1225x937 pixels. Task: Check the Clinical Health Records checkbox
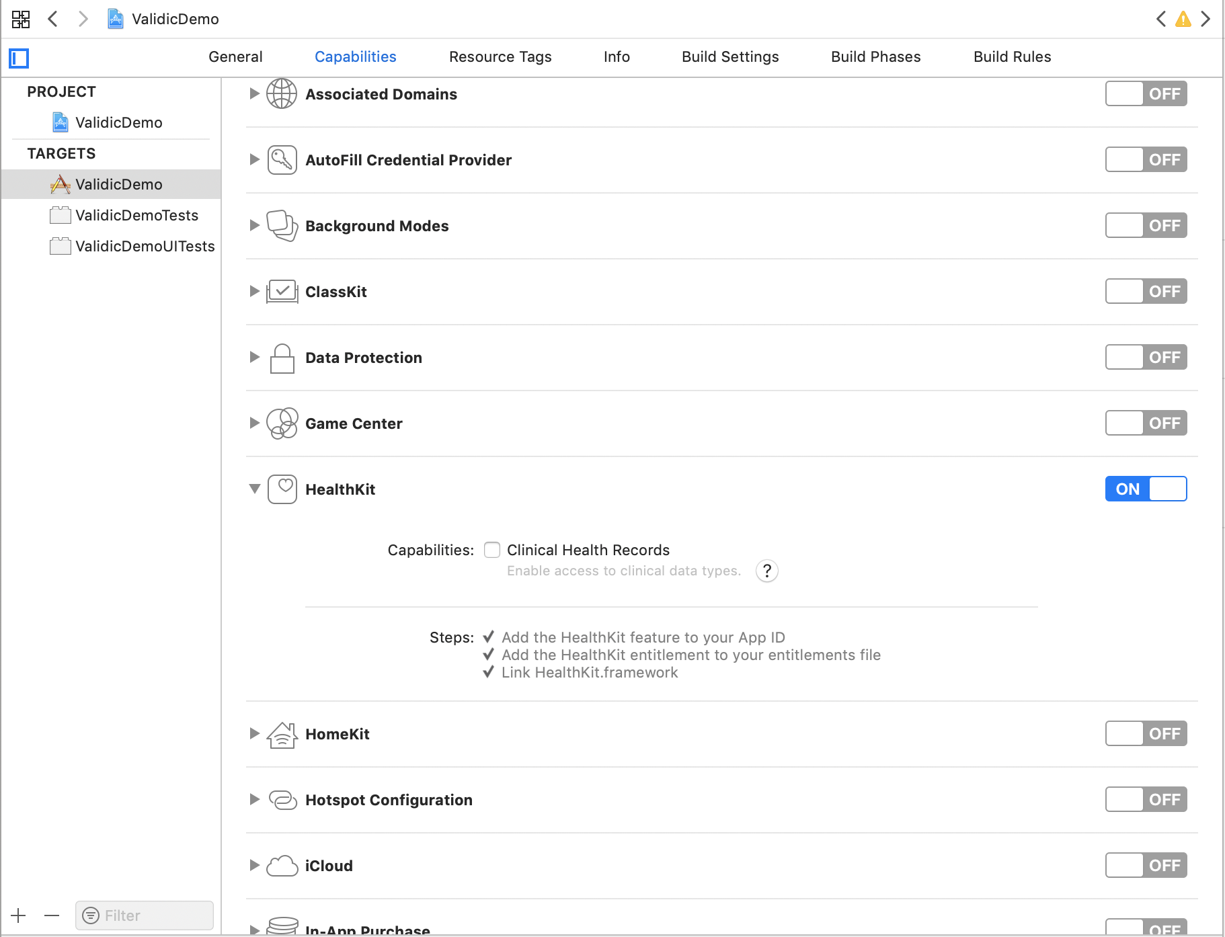coord(492,550)
